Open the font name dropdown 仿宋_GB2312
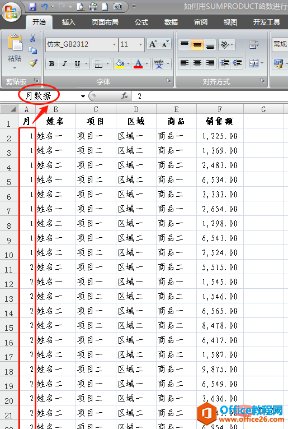Viewport: 288px width, 429px height. coord(114,44)
